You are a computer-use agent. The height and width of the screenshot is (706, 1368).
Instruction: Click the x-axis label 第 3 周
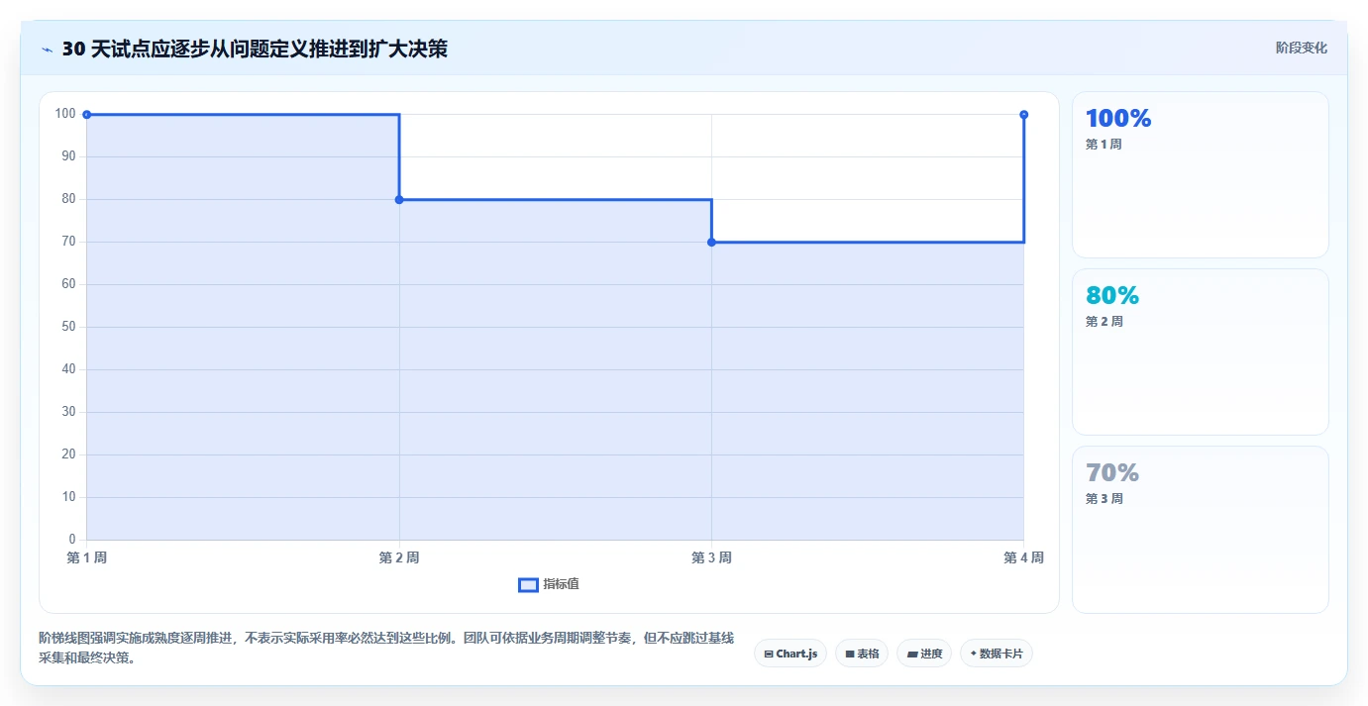click(x=711, y=558)
